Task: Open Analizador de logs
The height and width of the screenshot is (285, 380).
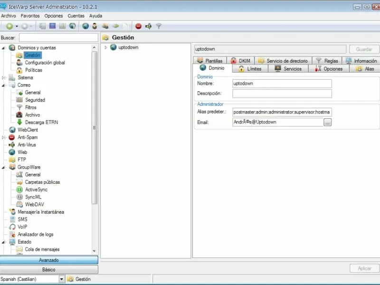Action: click(35, 235)
